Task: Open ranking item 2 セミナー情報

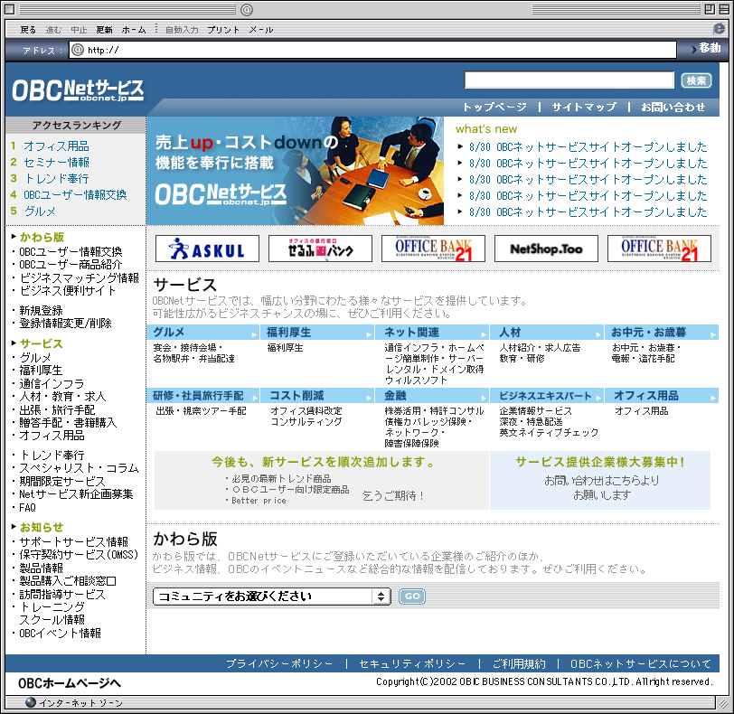Action: (x=56, y=163)
